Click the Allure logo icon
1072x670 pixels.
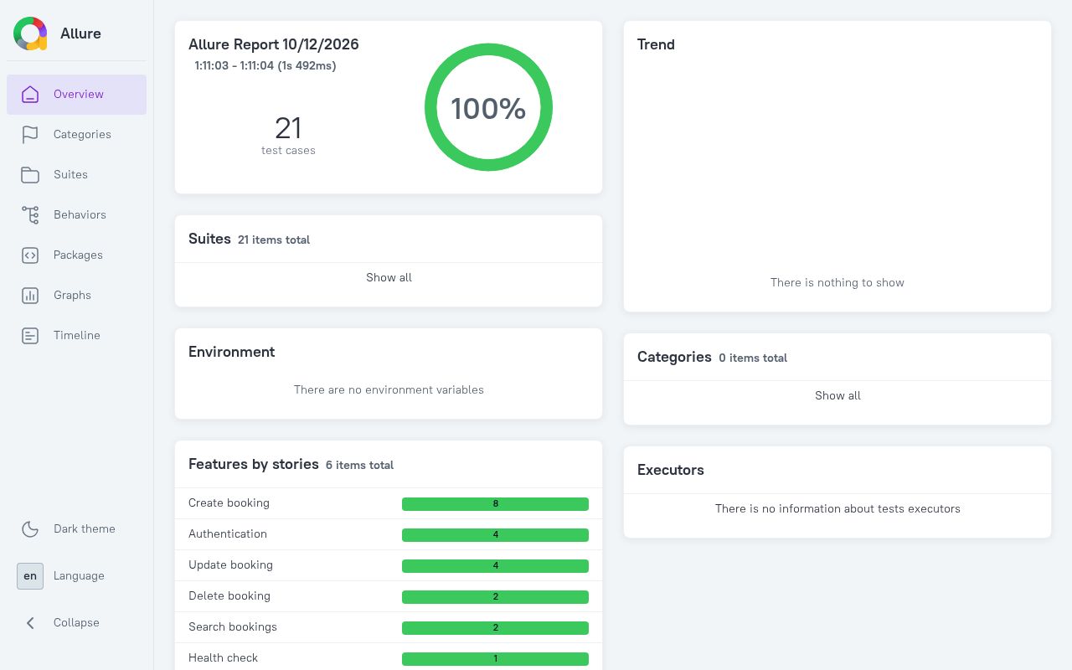coord(30,33)
